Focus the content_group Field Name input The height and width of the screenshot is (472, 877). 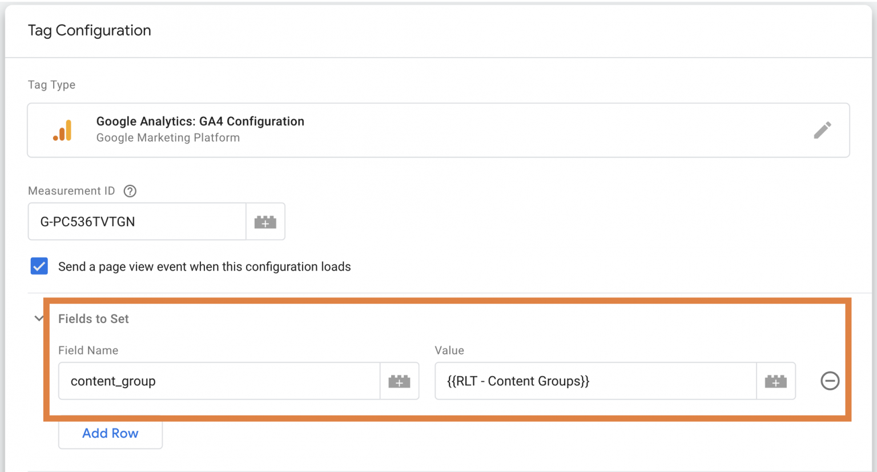[x=219, y=381]
